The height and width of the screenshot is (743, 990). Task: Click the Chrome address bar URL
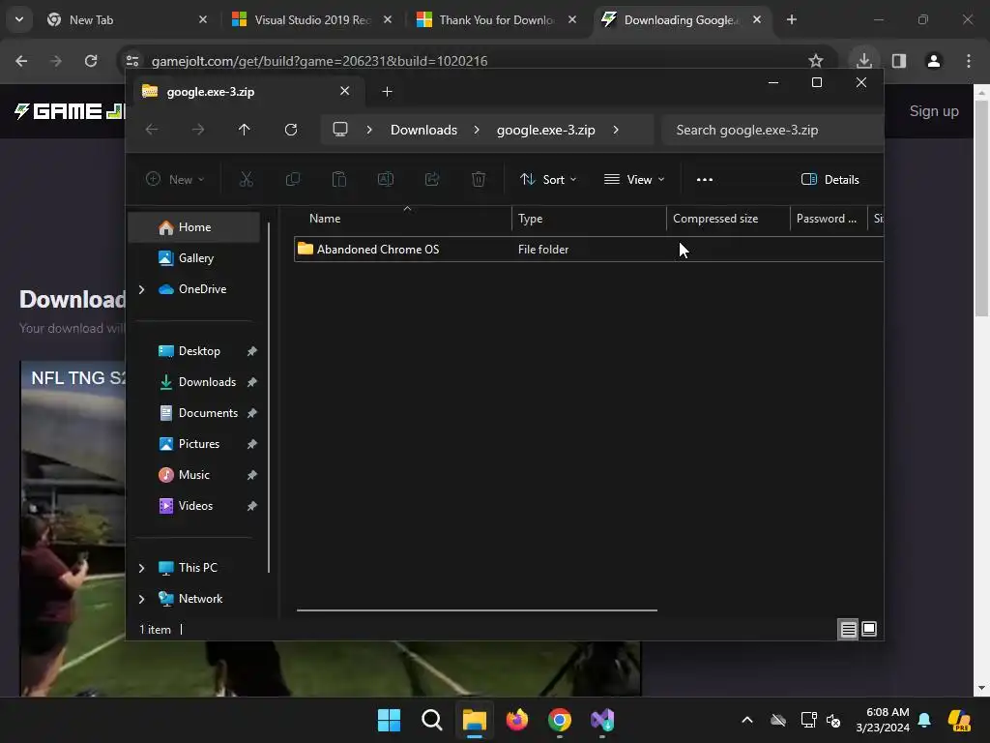click(x=319, y=61)
